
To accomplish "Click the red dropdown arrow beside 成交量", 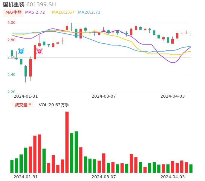I will (30, 105).
